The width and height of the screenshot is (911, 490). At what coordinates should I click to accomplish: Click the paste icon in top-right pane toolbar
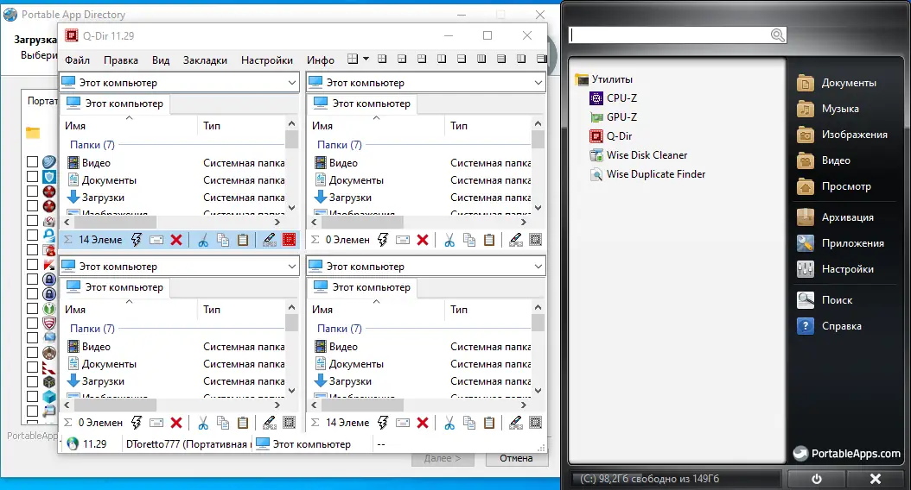pos(489,240)
